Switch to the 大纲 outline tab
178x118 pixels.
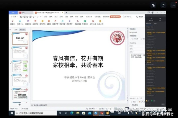[16, 29]
